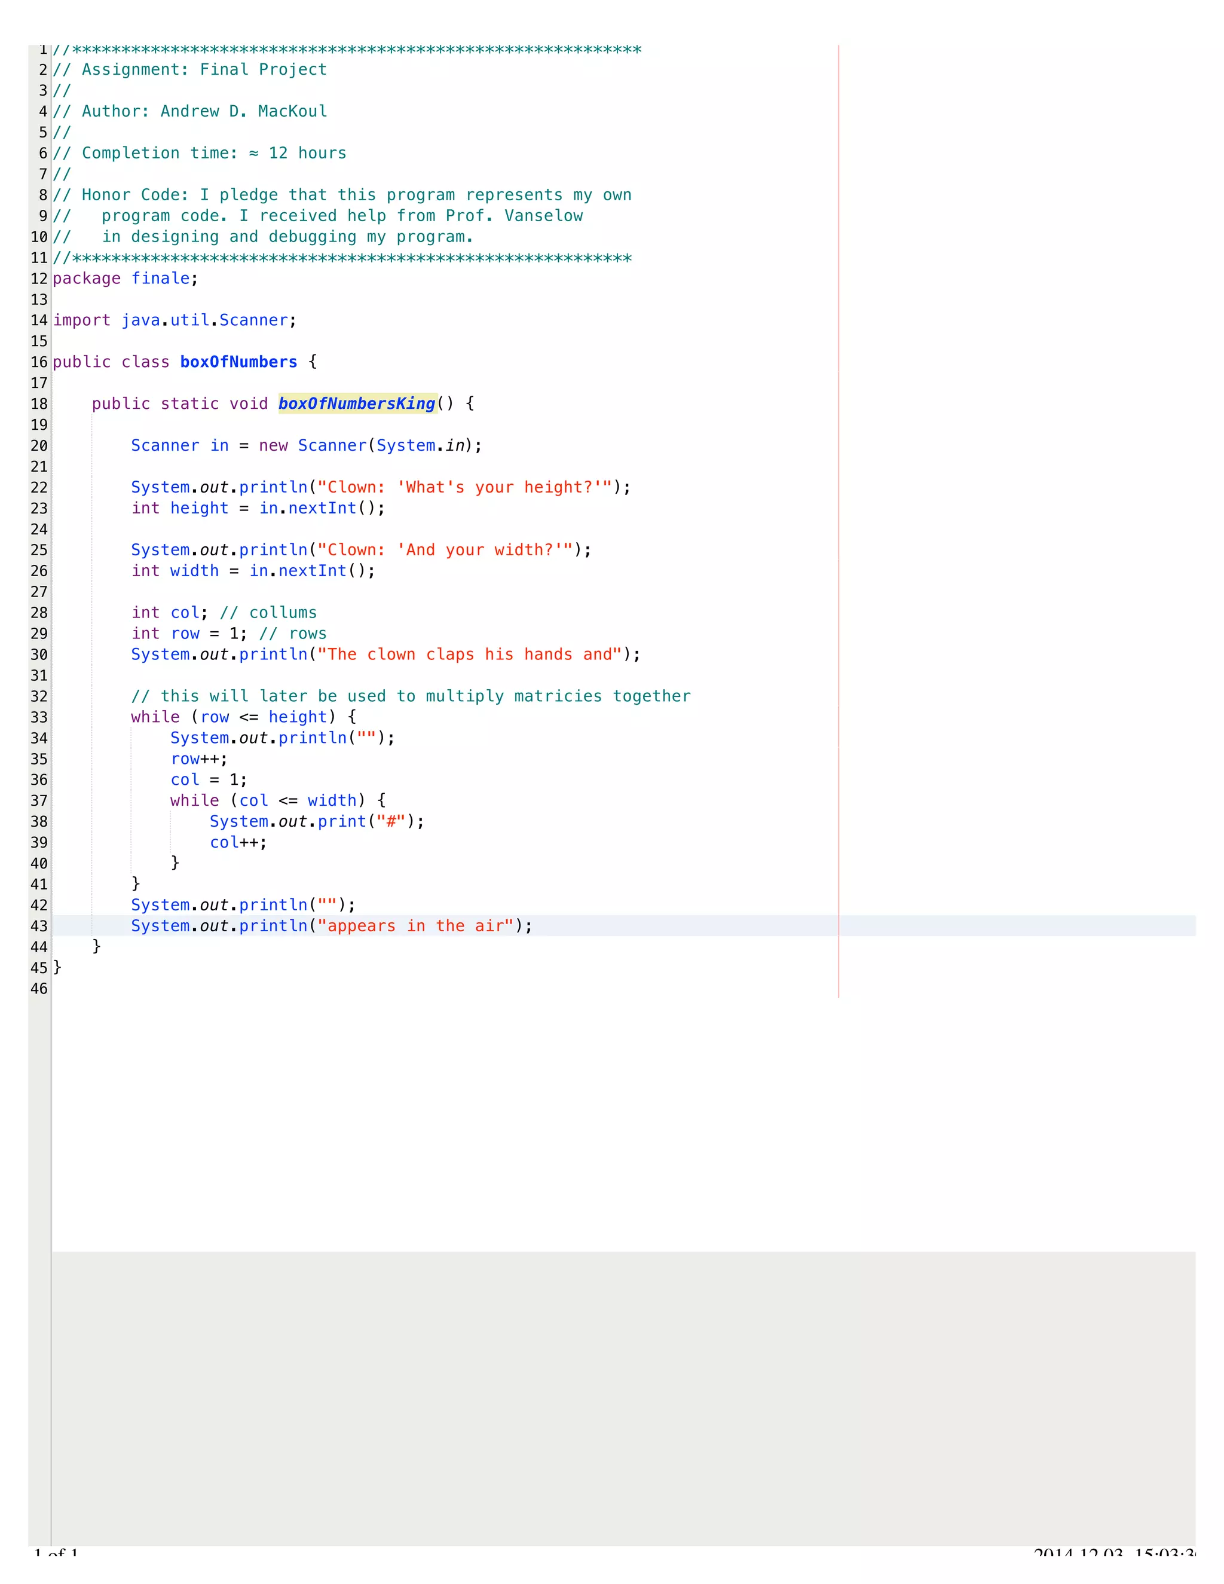Click the 'Author: Andrew D. MacKoul' comment
This screenshot has height=1584, width=1224.
204,112
